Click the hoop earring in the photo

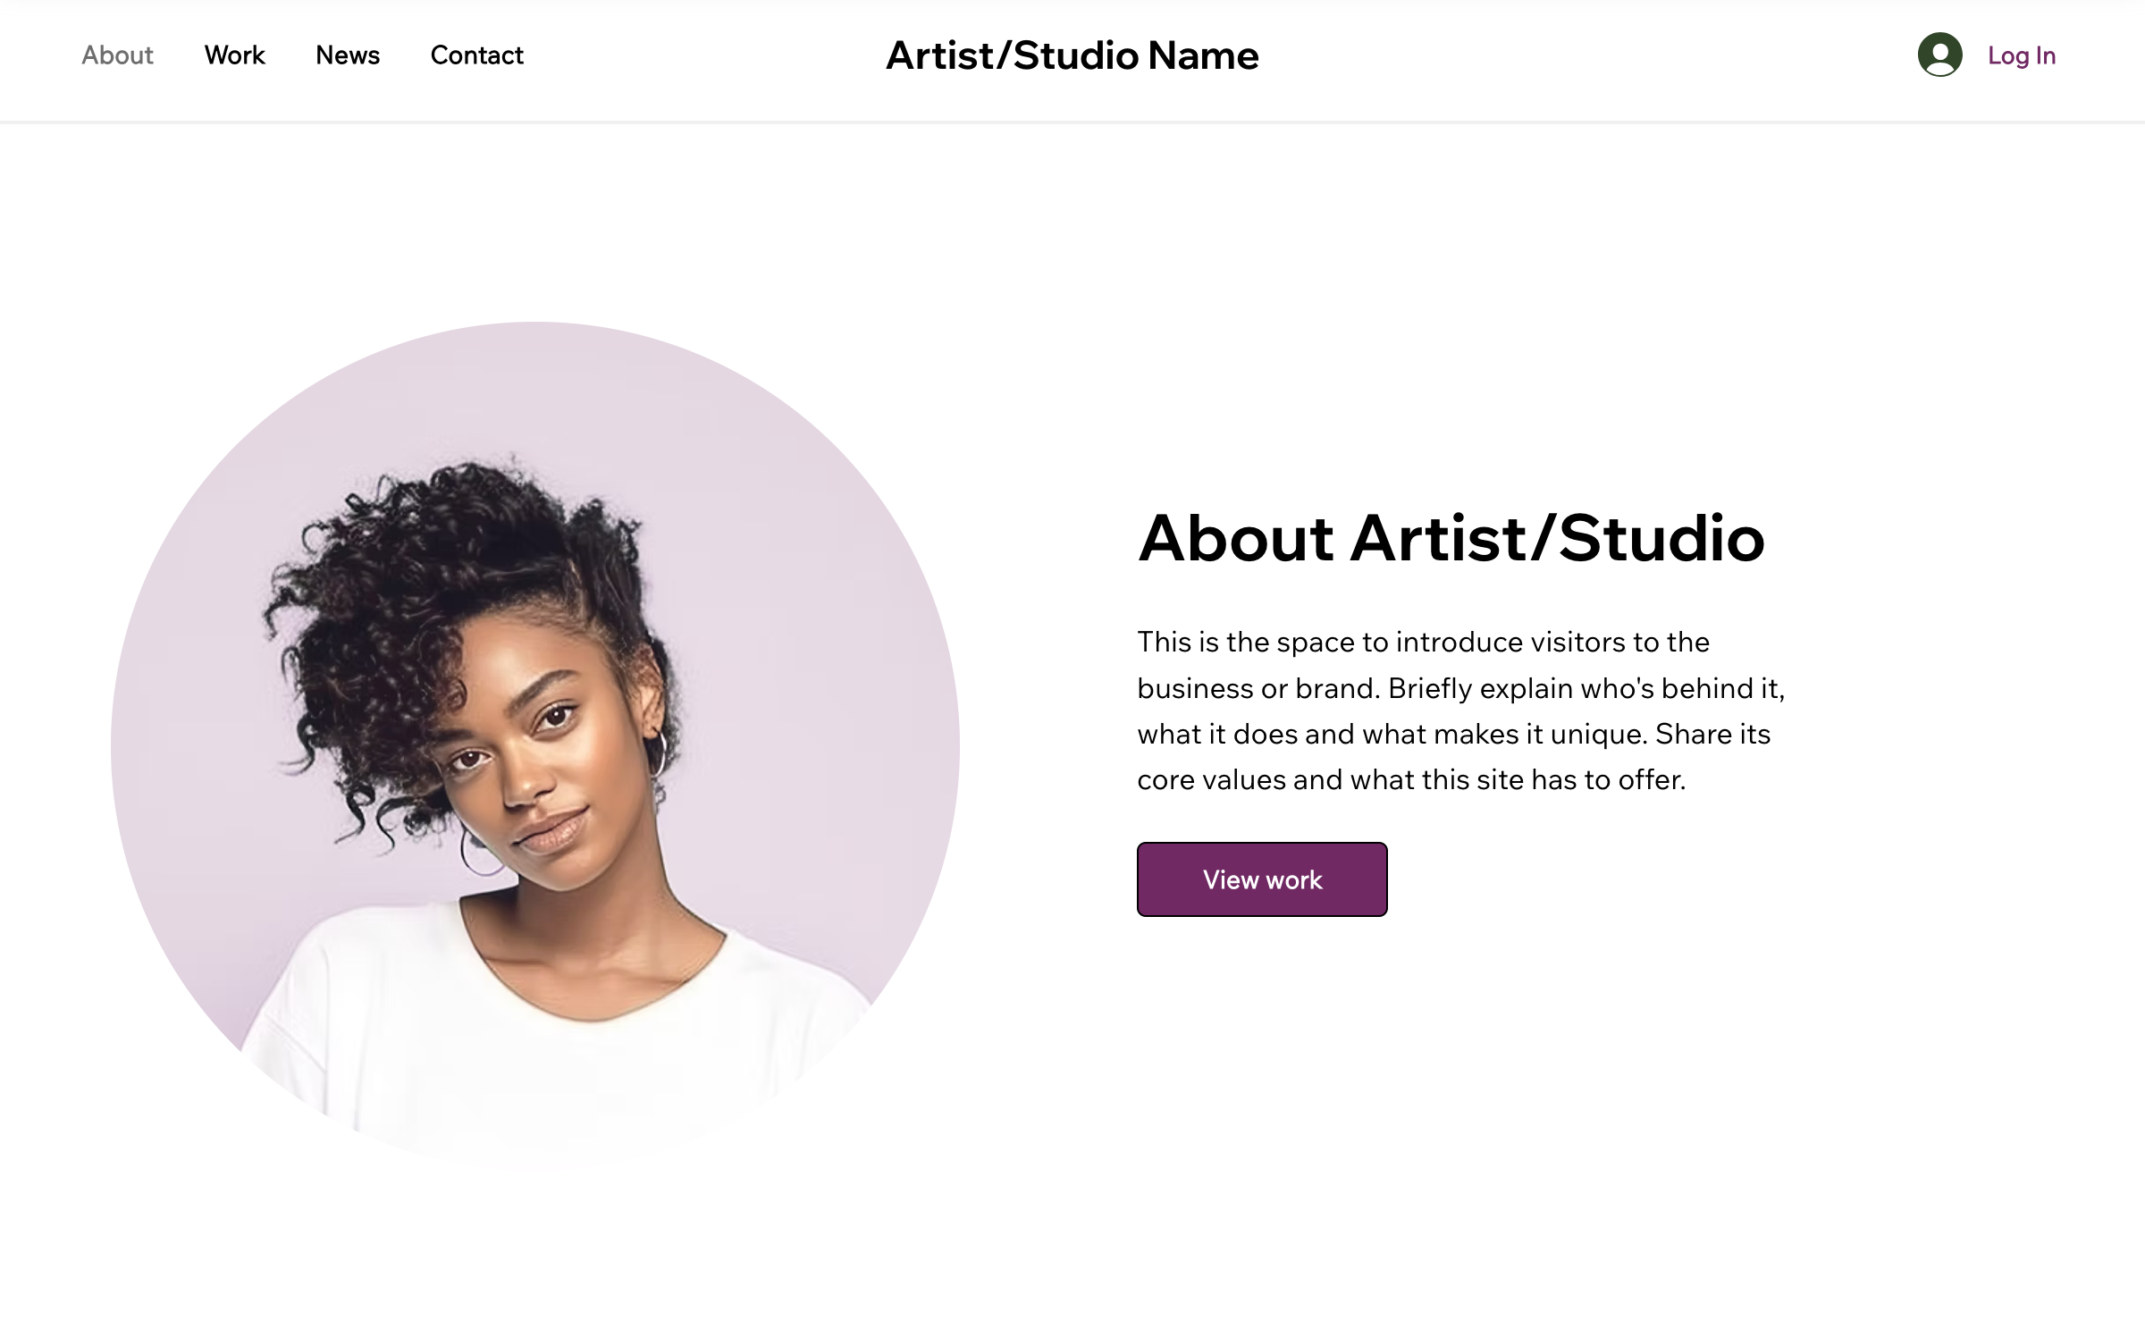click(480, 854)
